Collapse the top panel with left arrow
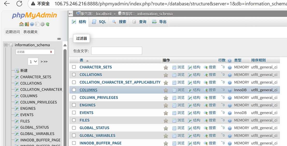This screenshot has width=287, height=146. point(71,14)
